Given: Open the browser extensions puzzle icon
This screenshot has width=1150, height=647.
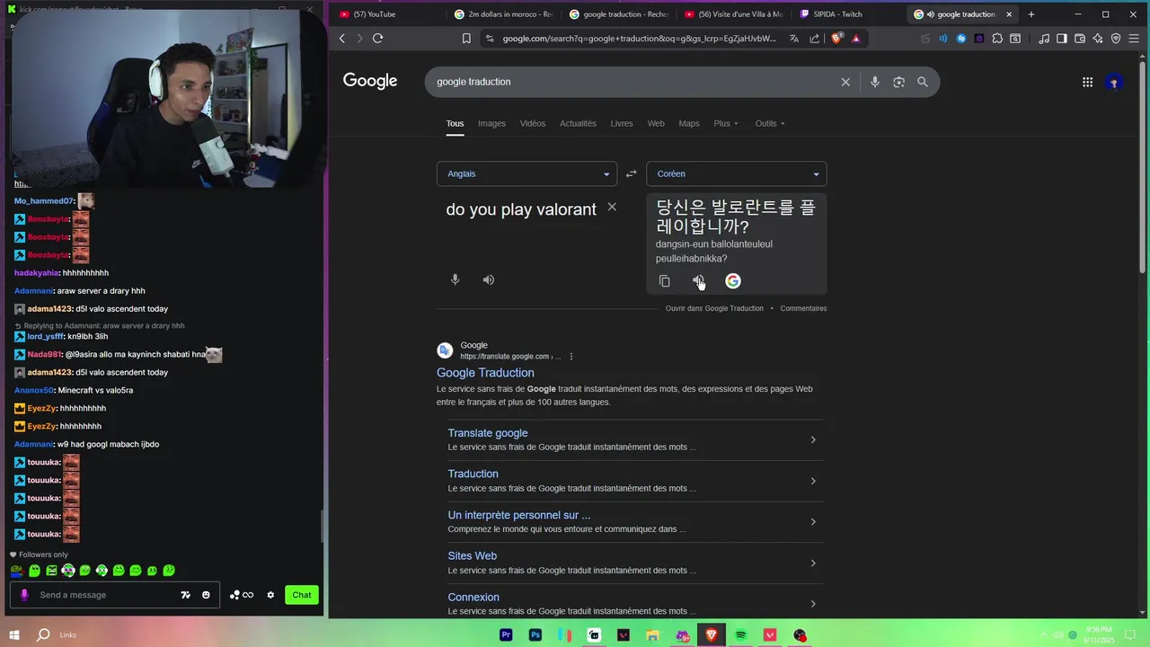Looking at the screenshot, I should [x=997, y=39].
